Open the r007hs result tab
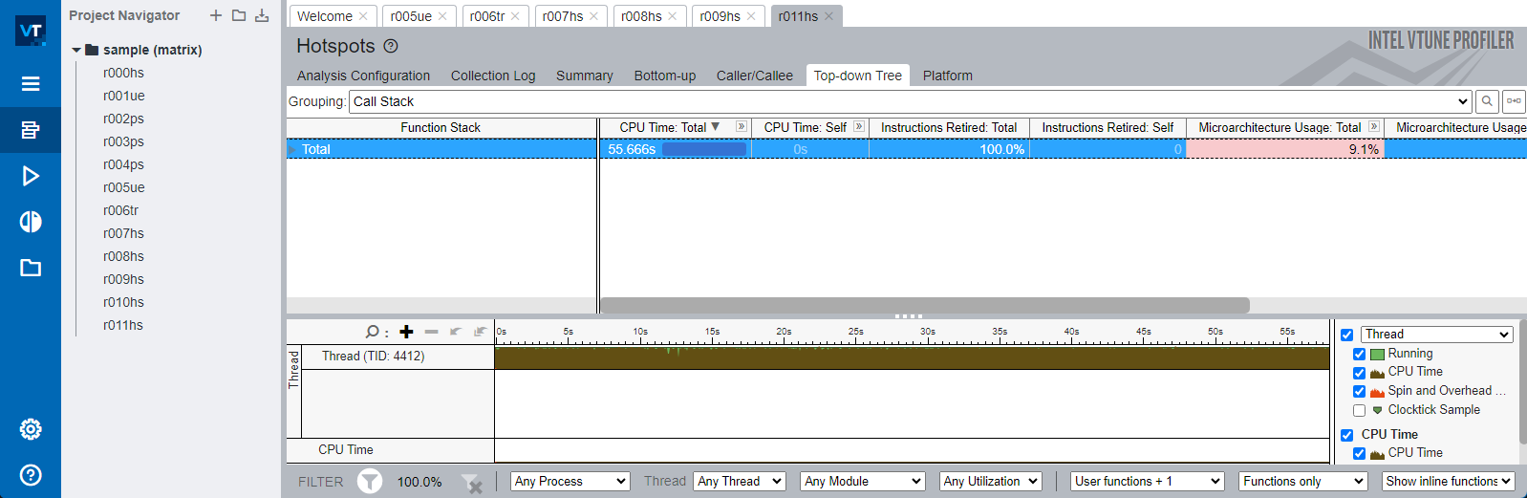Screen dimensions: 1527x498 click(x=562, y=16)
